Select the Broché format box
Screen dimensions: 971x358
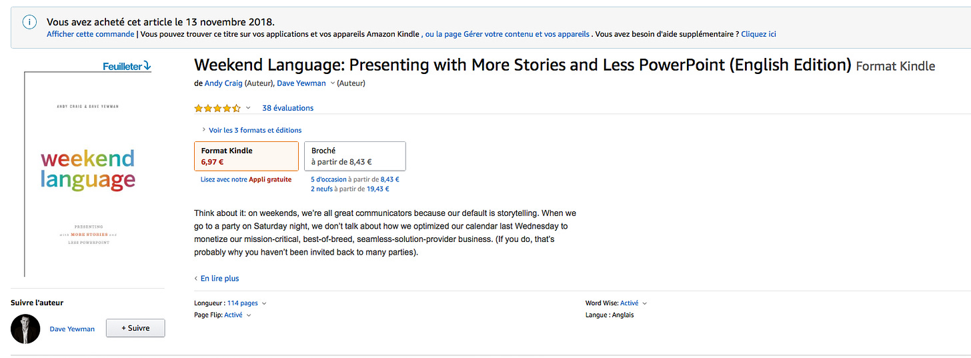[x=355, y=156]
